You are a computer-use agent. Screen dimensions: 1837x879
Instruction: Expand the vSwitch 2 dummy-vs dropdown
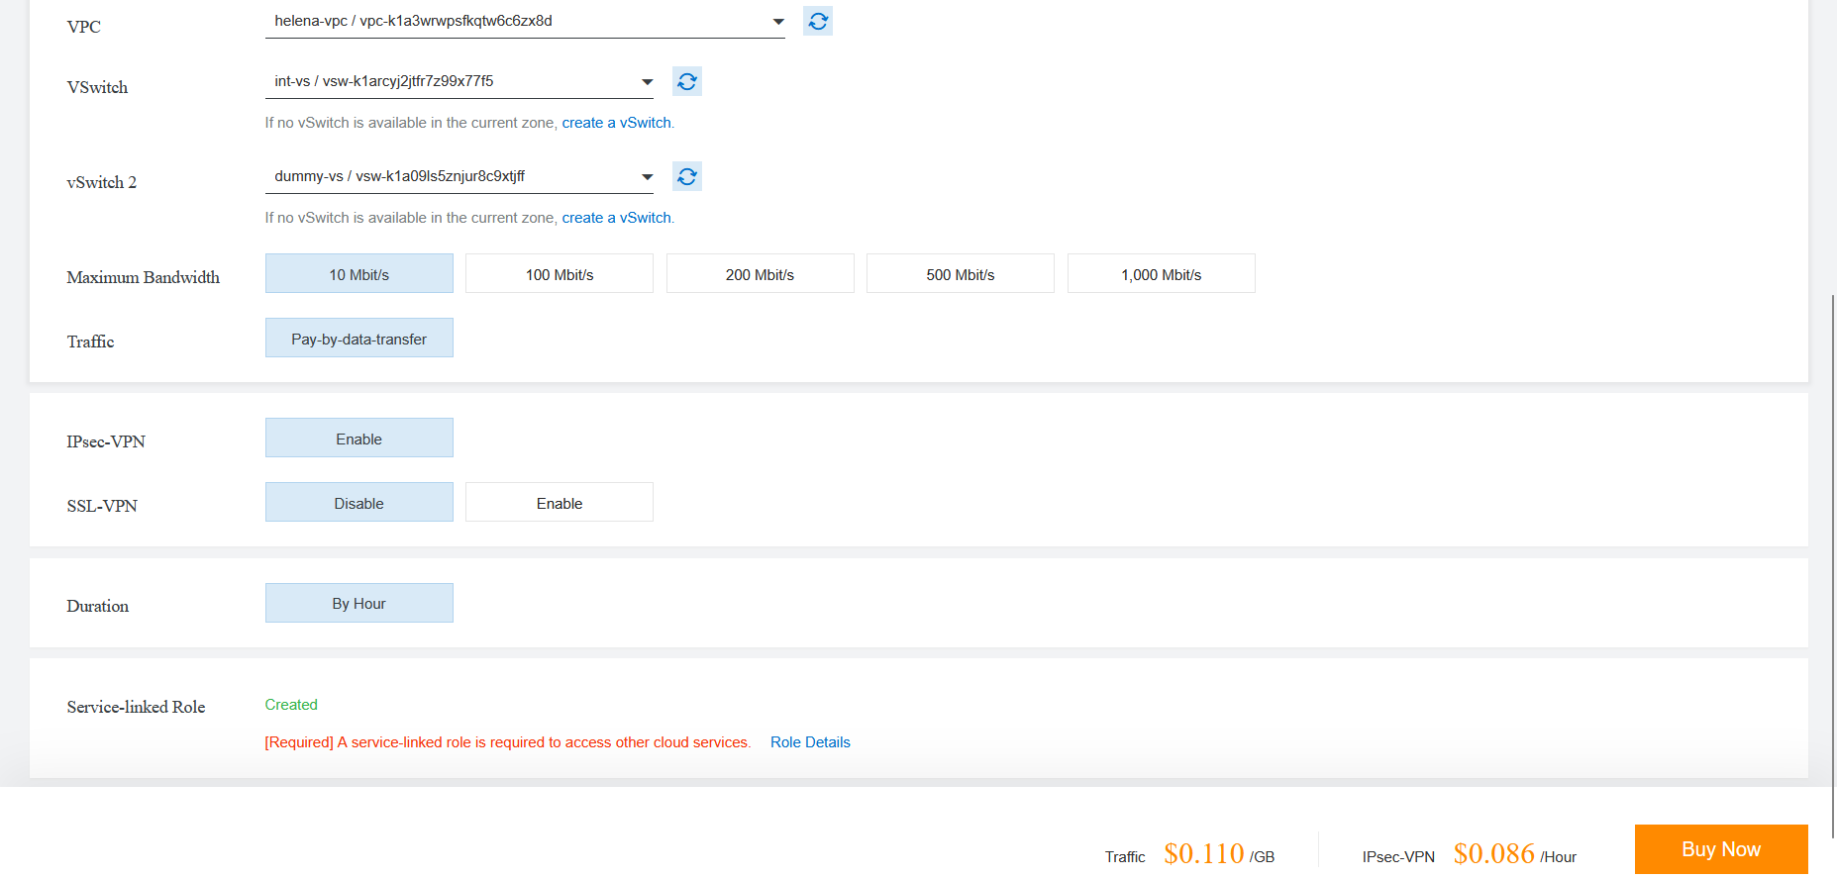click(459, 176)
